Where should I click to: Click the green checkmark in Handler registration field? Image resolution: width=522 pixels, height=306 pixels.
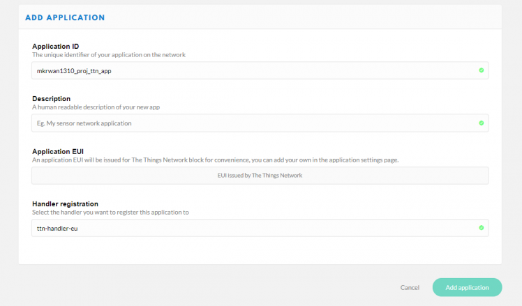coord(481,228)
